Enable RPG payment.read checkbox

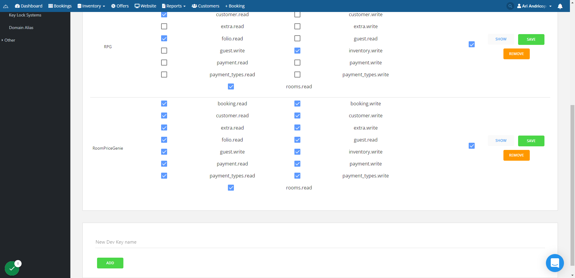[164, 63]
